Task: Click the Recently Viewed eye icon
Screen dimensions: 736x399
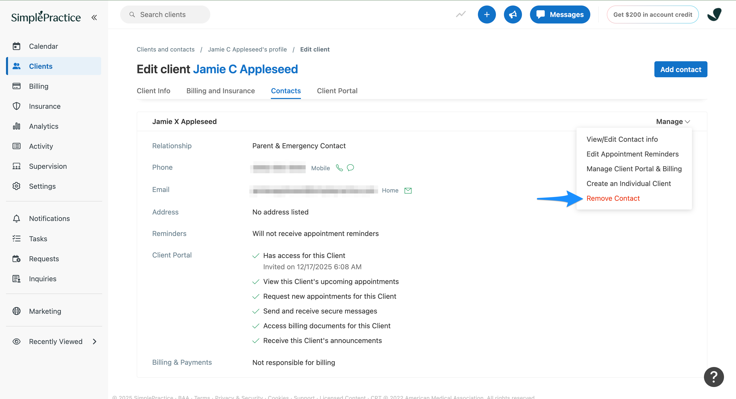Action: [x=17, y=341]
